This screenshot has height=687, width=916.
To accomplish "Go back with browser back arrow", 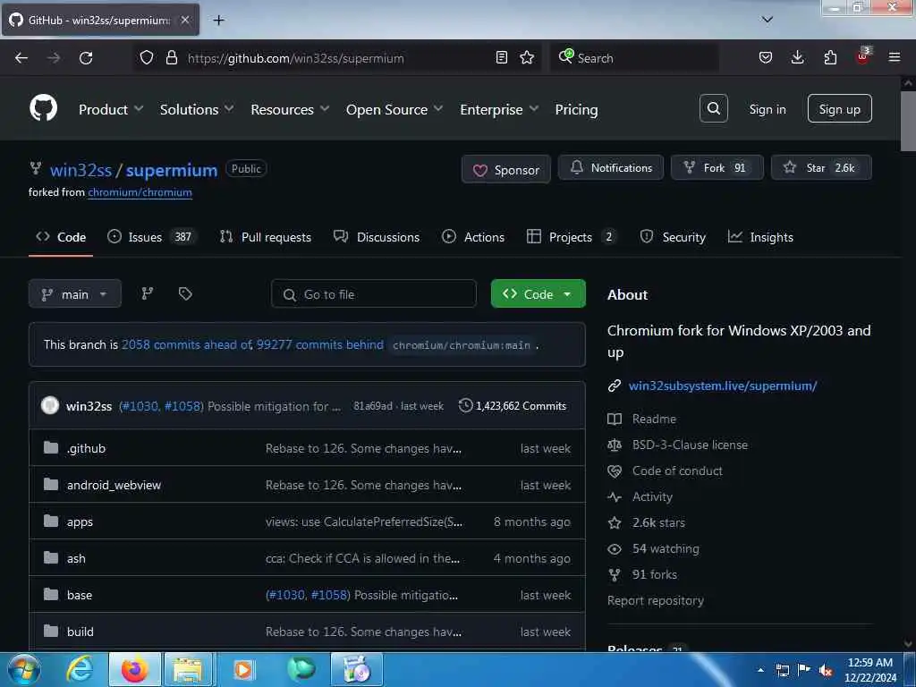I will [21, 58].
